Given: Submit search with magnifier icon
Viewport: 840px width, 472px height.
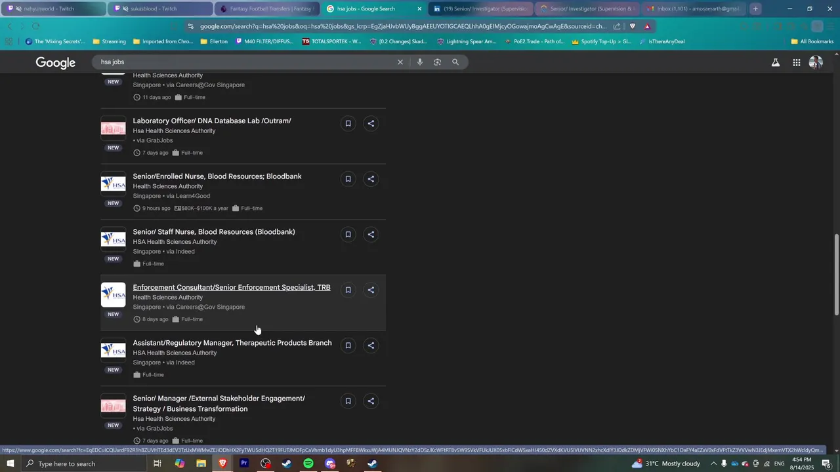Looking at the screenshot, I should 455,62.
